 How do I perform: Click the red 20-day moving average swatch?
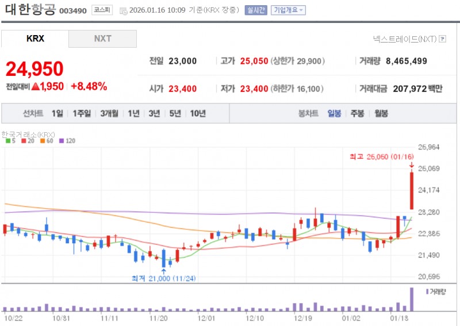tap(24, 141)
